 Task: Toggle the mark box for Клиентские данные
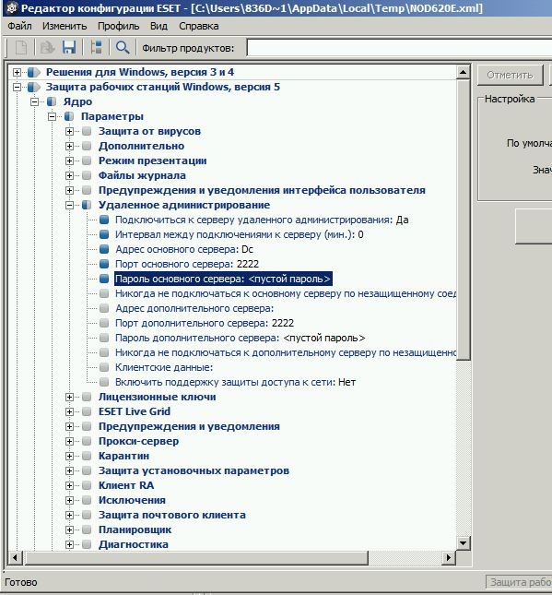104,367
